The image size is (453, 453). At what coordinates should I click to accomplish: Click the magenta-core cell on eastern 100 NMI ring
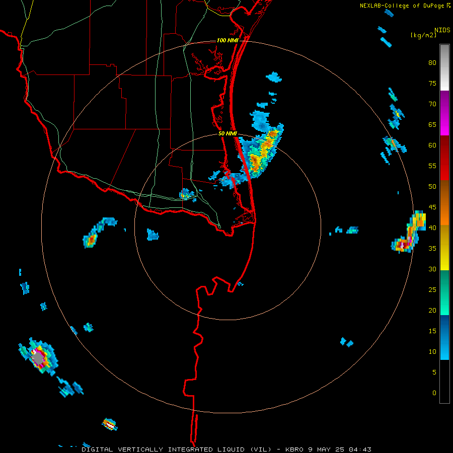tap(409, 232)
